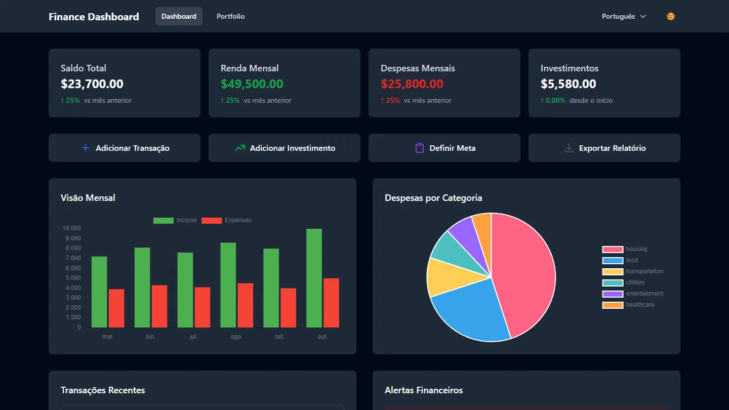Toggle the food legend entry

click(620, 260)
